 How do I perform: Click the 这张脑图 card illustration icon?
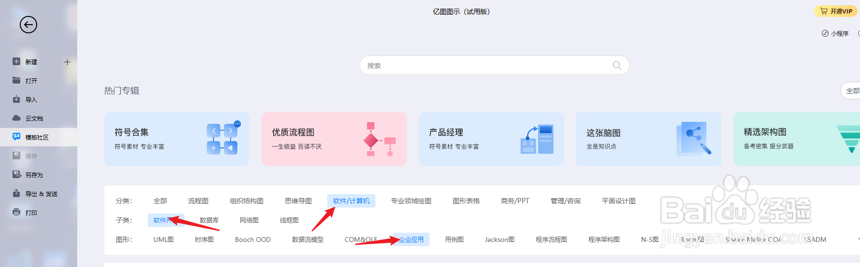click(694, 139)
